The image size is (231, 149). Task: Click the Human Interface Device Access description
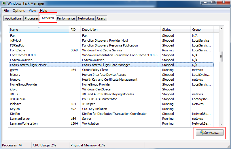pyautogui.click(x=104, y=75)
